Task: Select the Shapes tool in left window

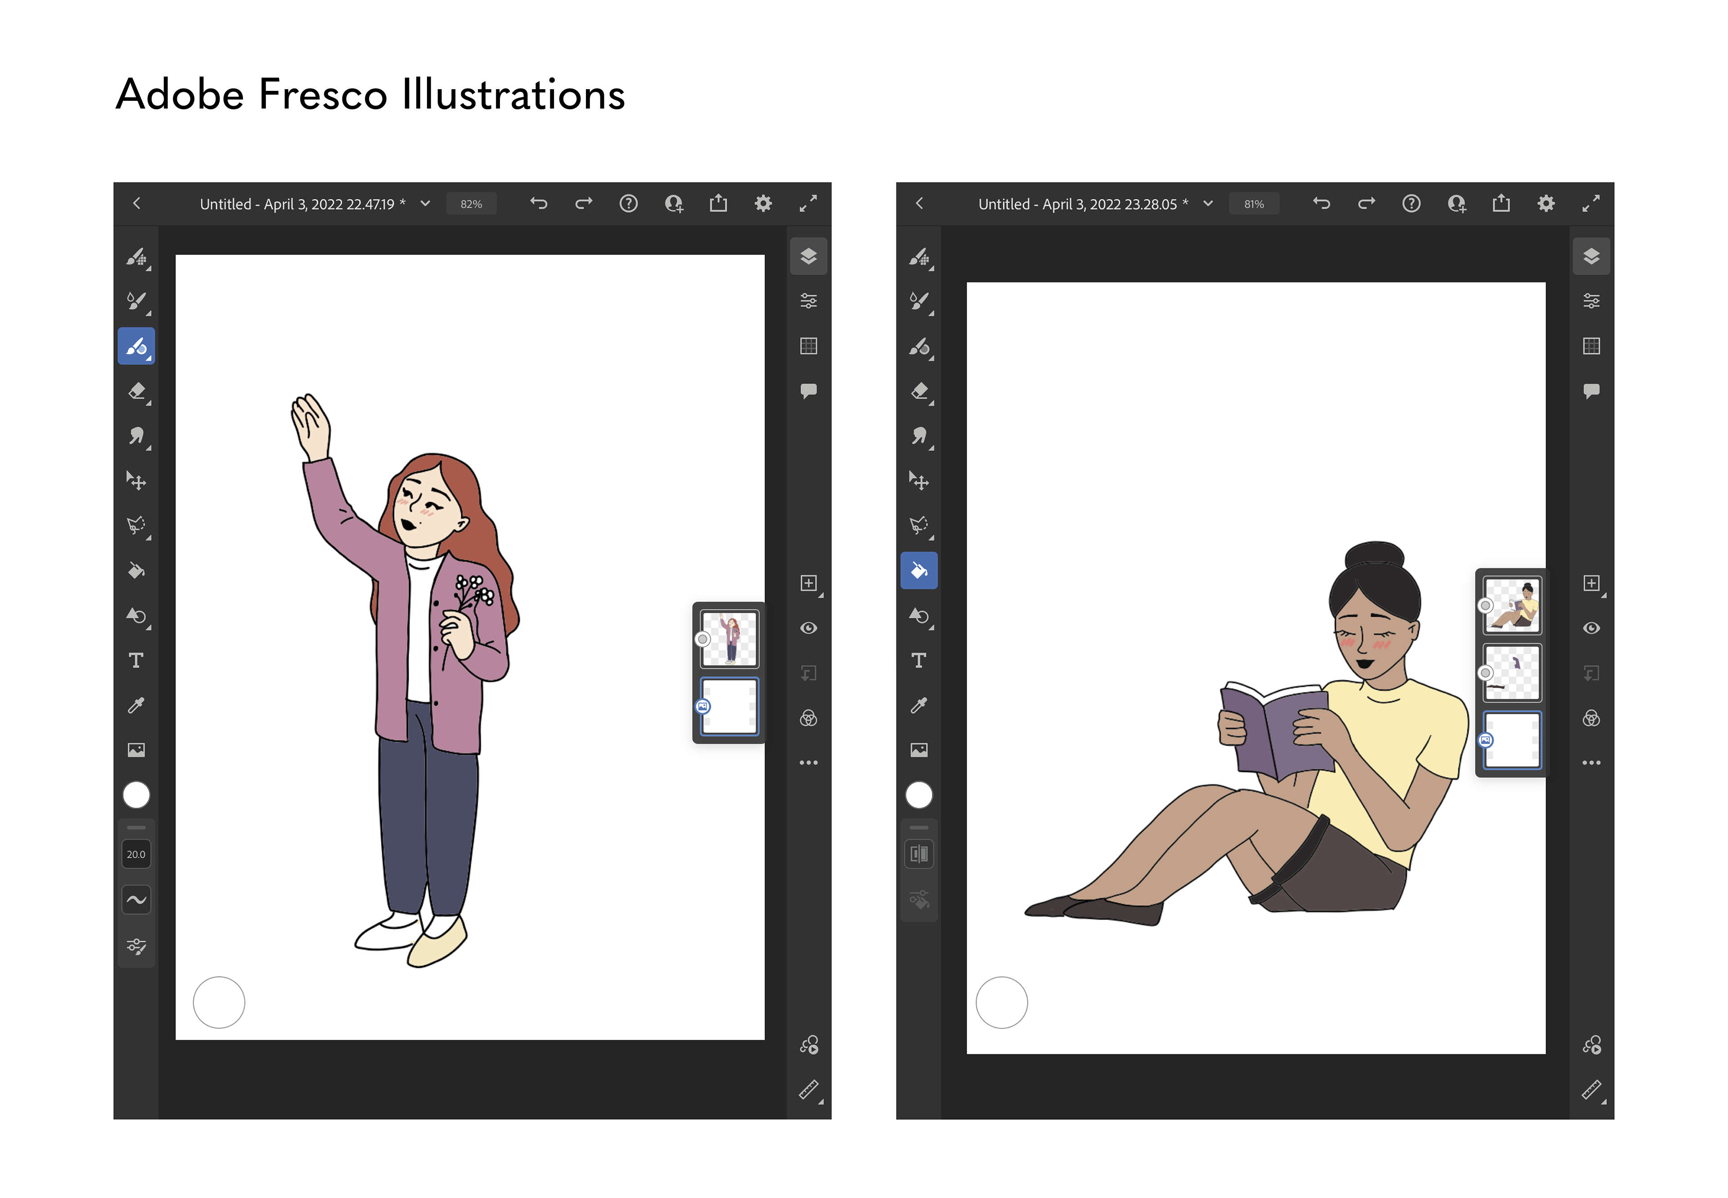Action: (x=136, y=616)
